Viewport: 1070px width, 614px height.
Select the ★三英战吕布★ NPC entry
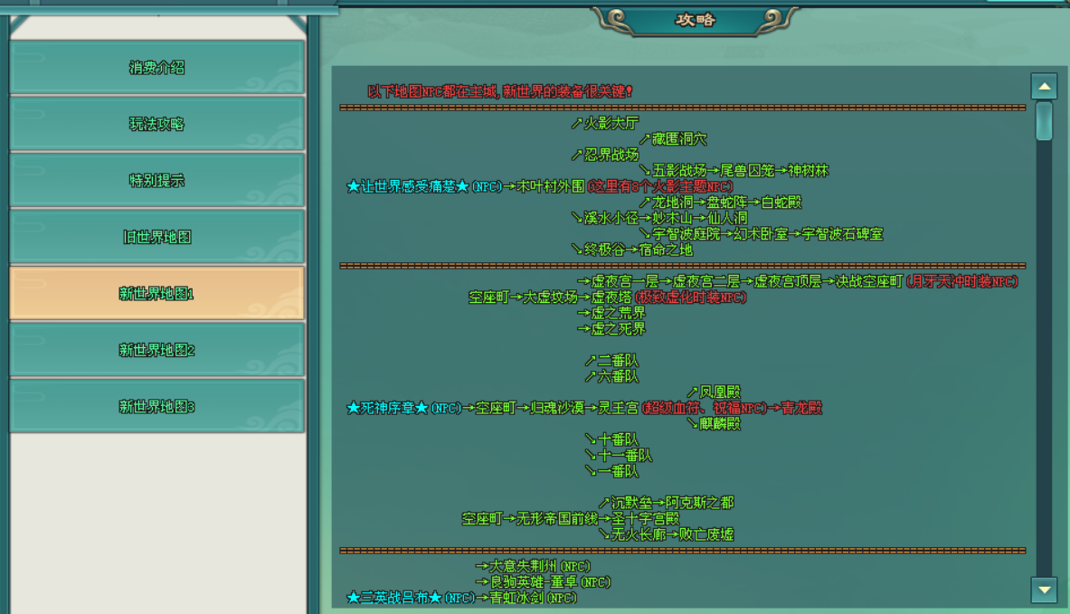click(x=394, y=598)
